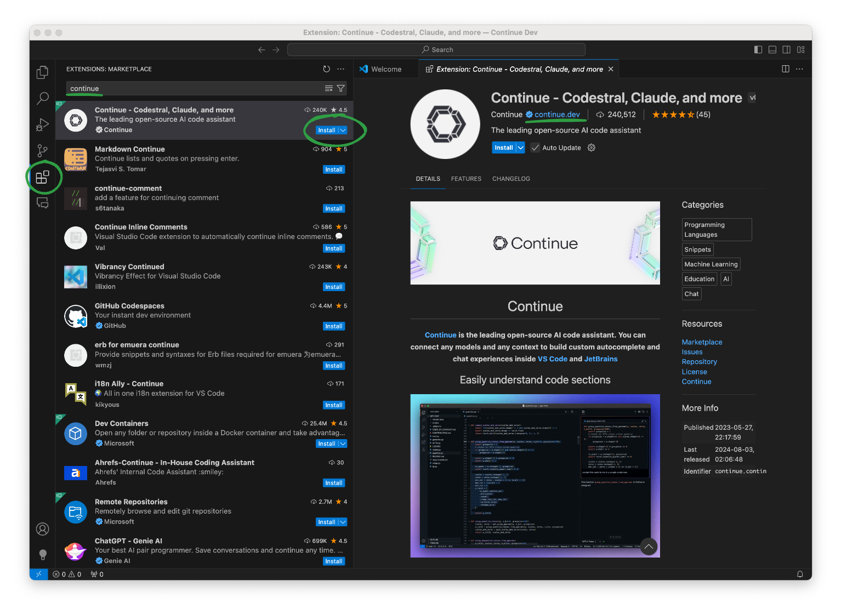841x614 pixels.
Task: Expand Install dropdown arrow in extension details
Action: [x=520, y=147]
